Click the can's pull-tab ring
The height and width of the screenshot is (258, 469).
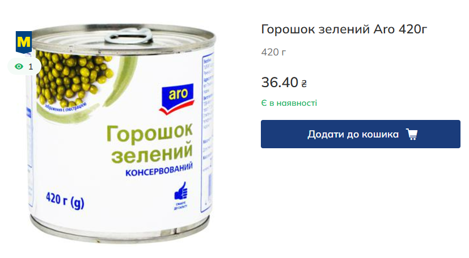129,37
